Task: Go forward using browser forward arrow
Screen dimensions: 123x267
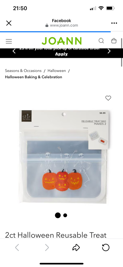Action: pyautogui.click(x=47, y=248)
